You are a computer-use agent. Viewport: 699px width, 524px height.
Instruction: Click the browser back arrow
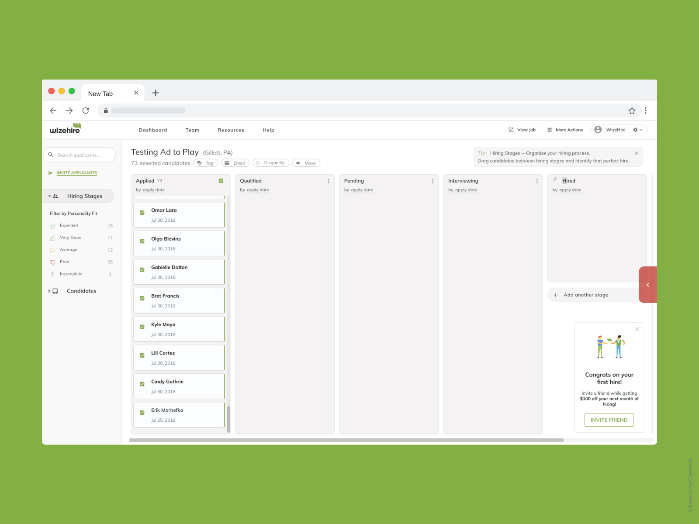53,110
